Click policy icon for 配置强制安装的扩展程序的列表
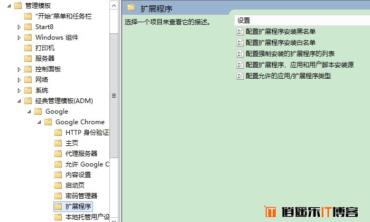This screenshot has height=222, width=370. coord(240,53)
